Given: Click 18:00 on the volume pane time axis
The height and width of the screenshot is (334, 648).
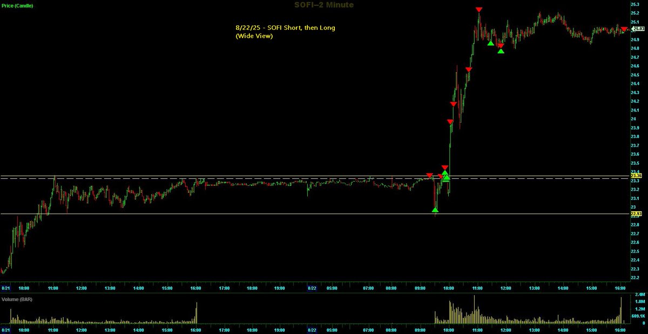Looking at the screenshot, I should pos(252,329).
